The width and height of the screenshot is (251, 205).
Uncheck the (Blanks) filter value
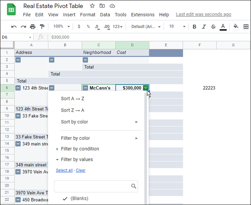tap(65, 199)
